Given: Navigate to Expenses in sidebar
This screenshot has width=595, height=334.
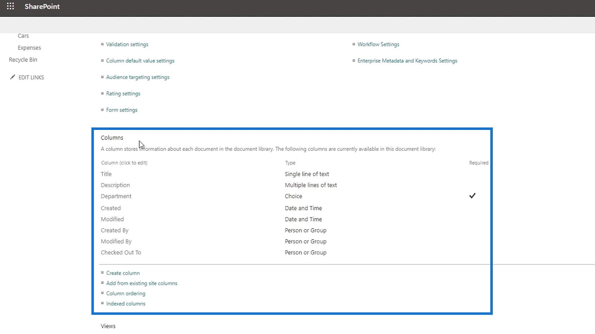Looking at the screenshot, I should coord(29,48).
